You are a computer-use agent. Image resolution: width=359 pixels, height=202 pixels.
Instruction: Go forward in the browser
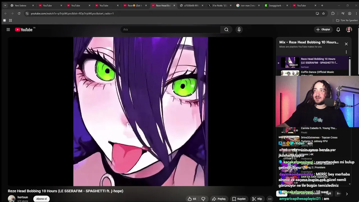click(x=12, y=13)
